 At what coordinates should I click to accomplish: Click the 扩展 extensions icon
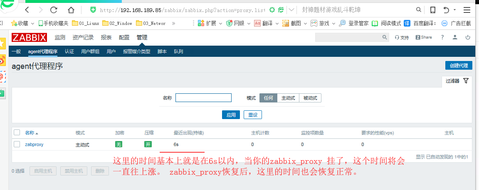click(201, 23)
